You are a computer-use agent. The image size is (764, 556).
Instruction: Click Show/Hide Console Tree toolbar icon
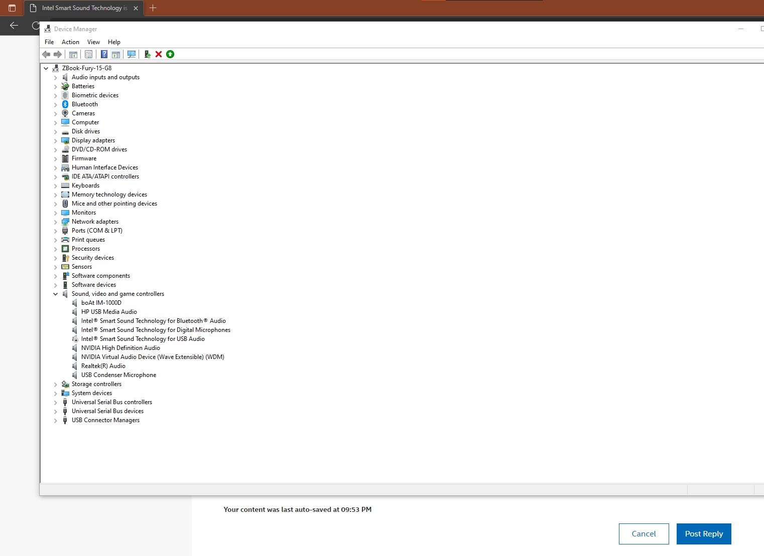point(73,54)
